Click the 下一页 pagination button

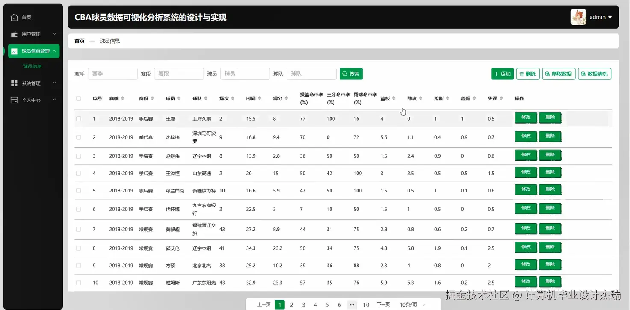tap(383, 305)
